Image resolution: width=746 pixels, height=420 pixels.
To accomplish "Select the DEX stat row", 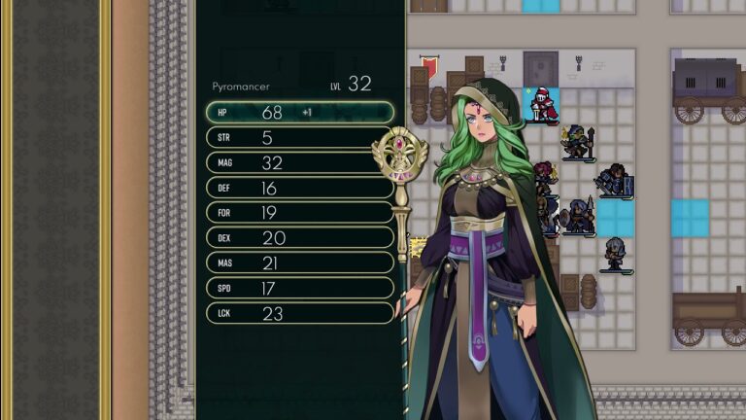I will 300,238.
